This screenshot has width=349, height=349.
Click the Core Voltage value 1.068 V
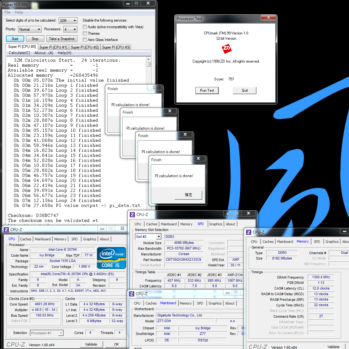(84, 266)
